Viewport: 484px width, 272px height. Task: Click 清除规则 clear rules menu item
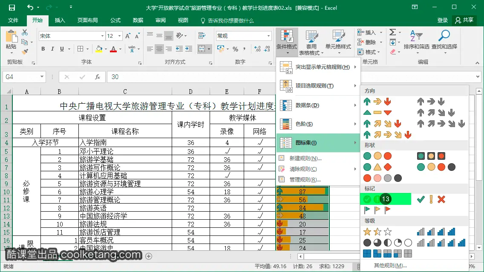pos(318,169)
